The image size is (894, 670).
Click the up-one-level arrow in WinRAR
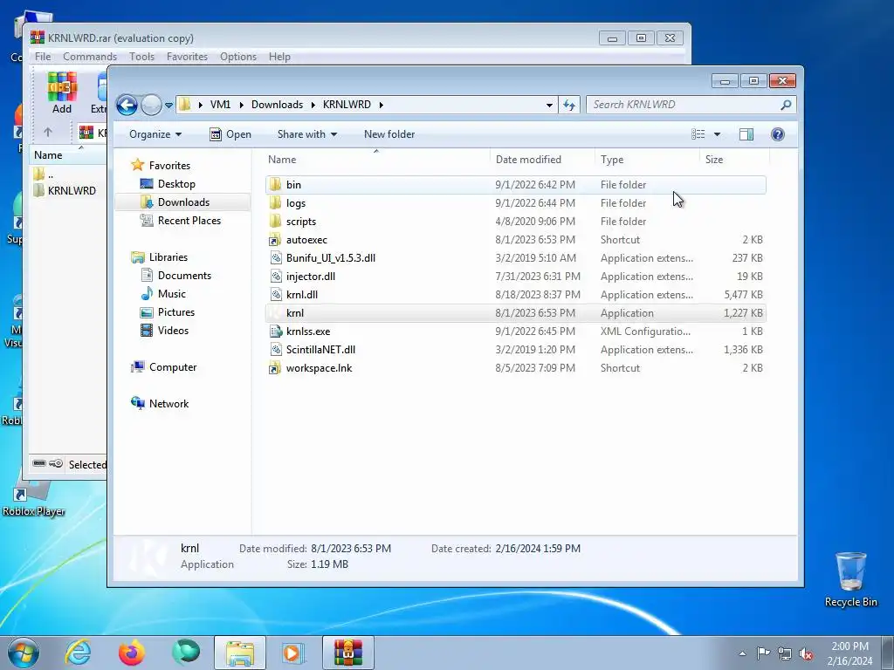point(48,133)
